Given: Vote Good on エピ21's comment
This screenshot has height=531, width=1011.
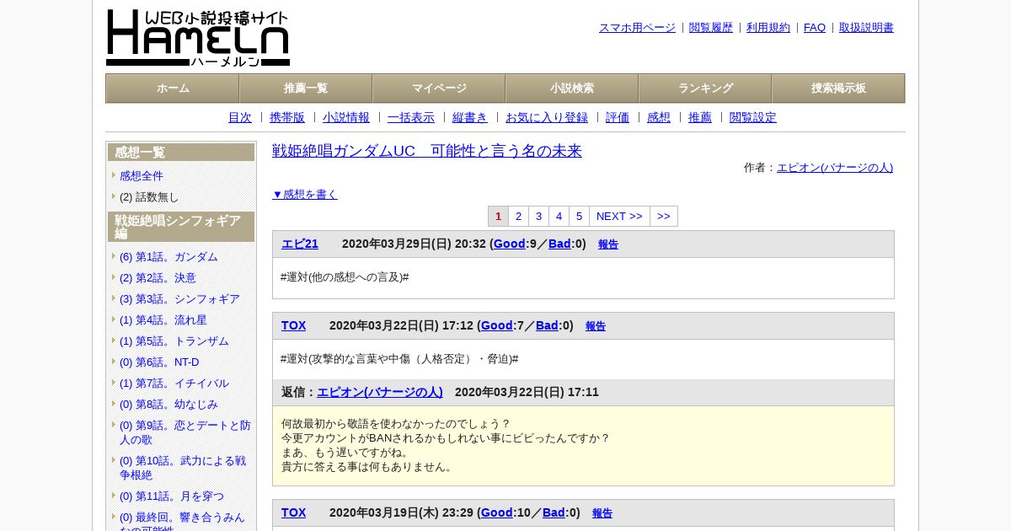Looking at the screenshot, I should click(x=509, y=244).
